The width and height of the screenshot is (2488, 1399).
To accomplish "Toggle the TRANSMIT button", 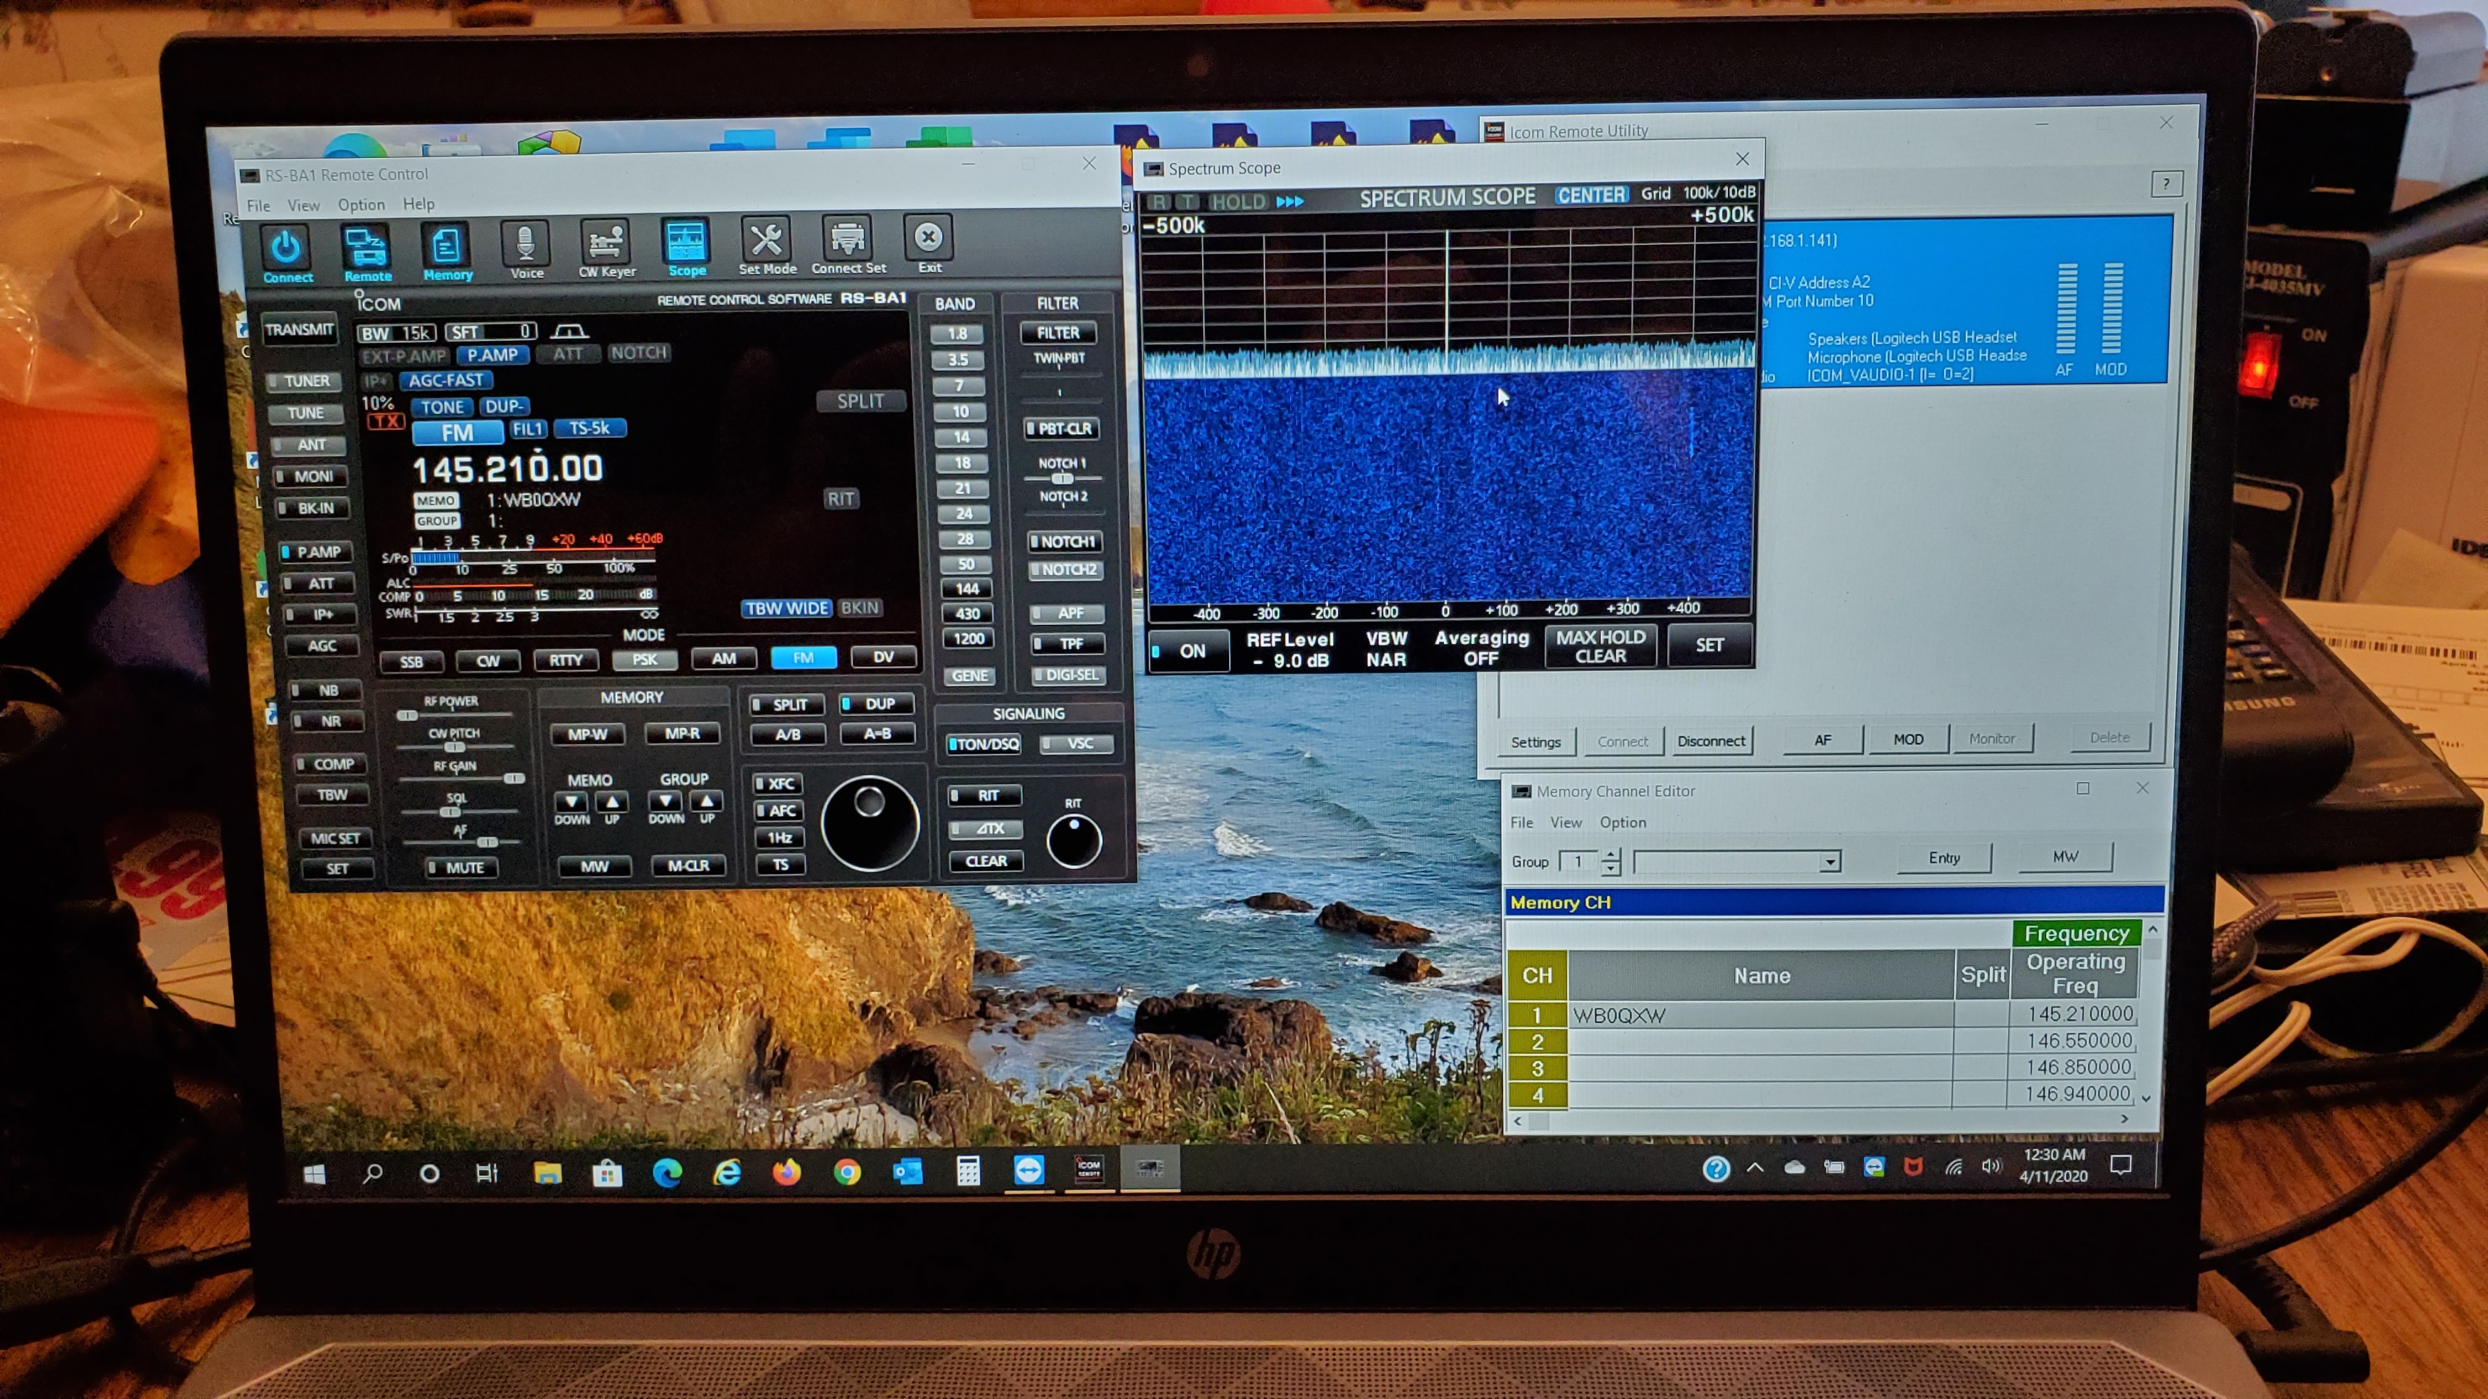I will point(299,329).
